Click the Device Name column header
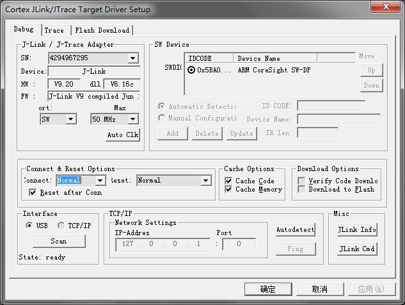Image resolution: width=405 pixels, height=305 pixels. tap(275, 58)
